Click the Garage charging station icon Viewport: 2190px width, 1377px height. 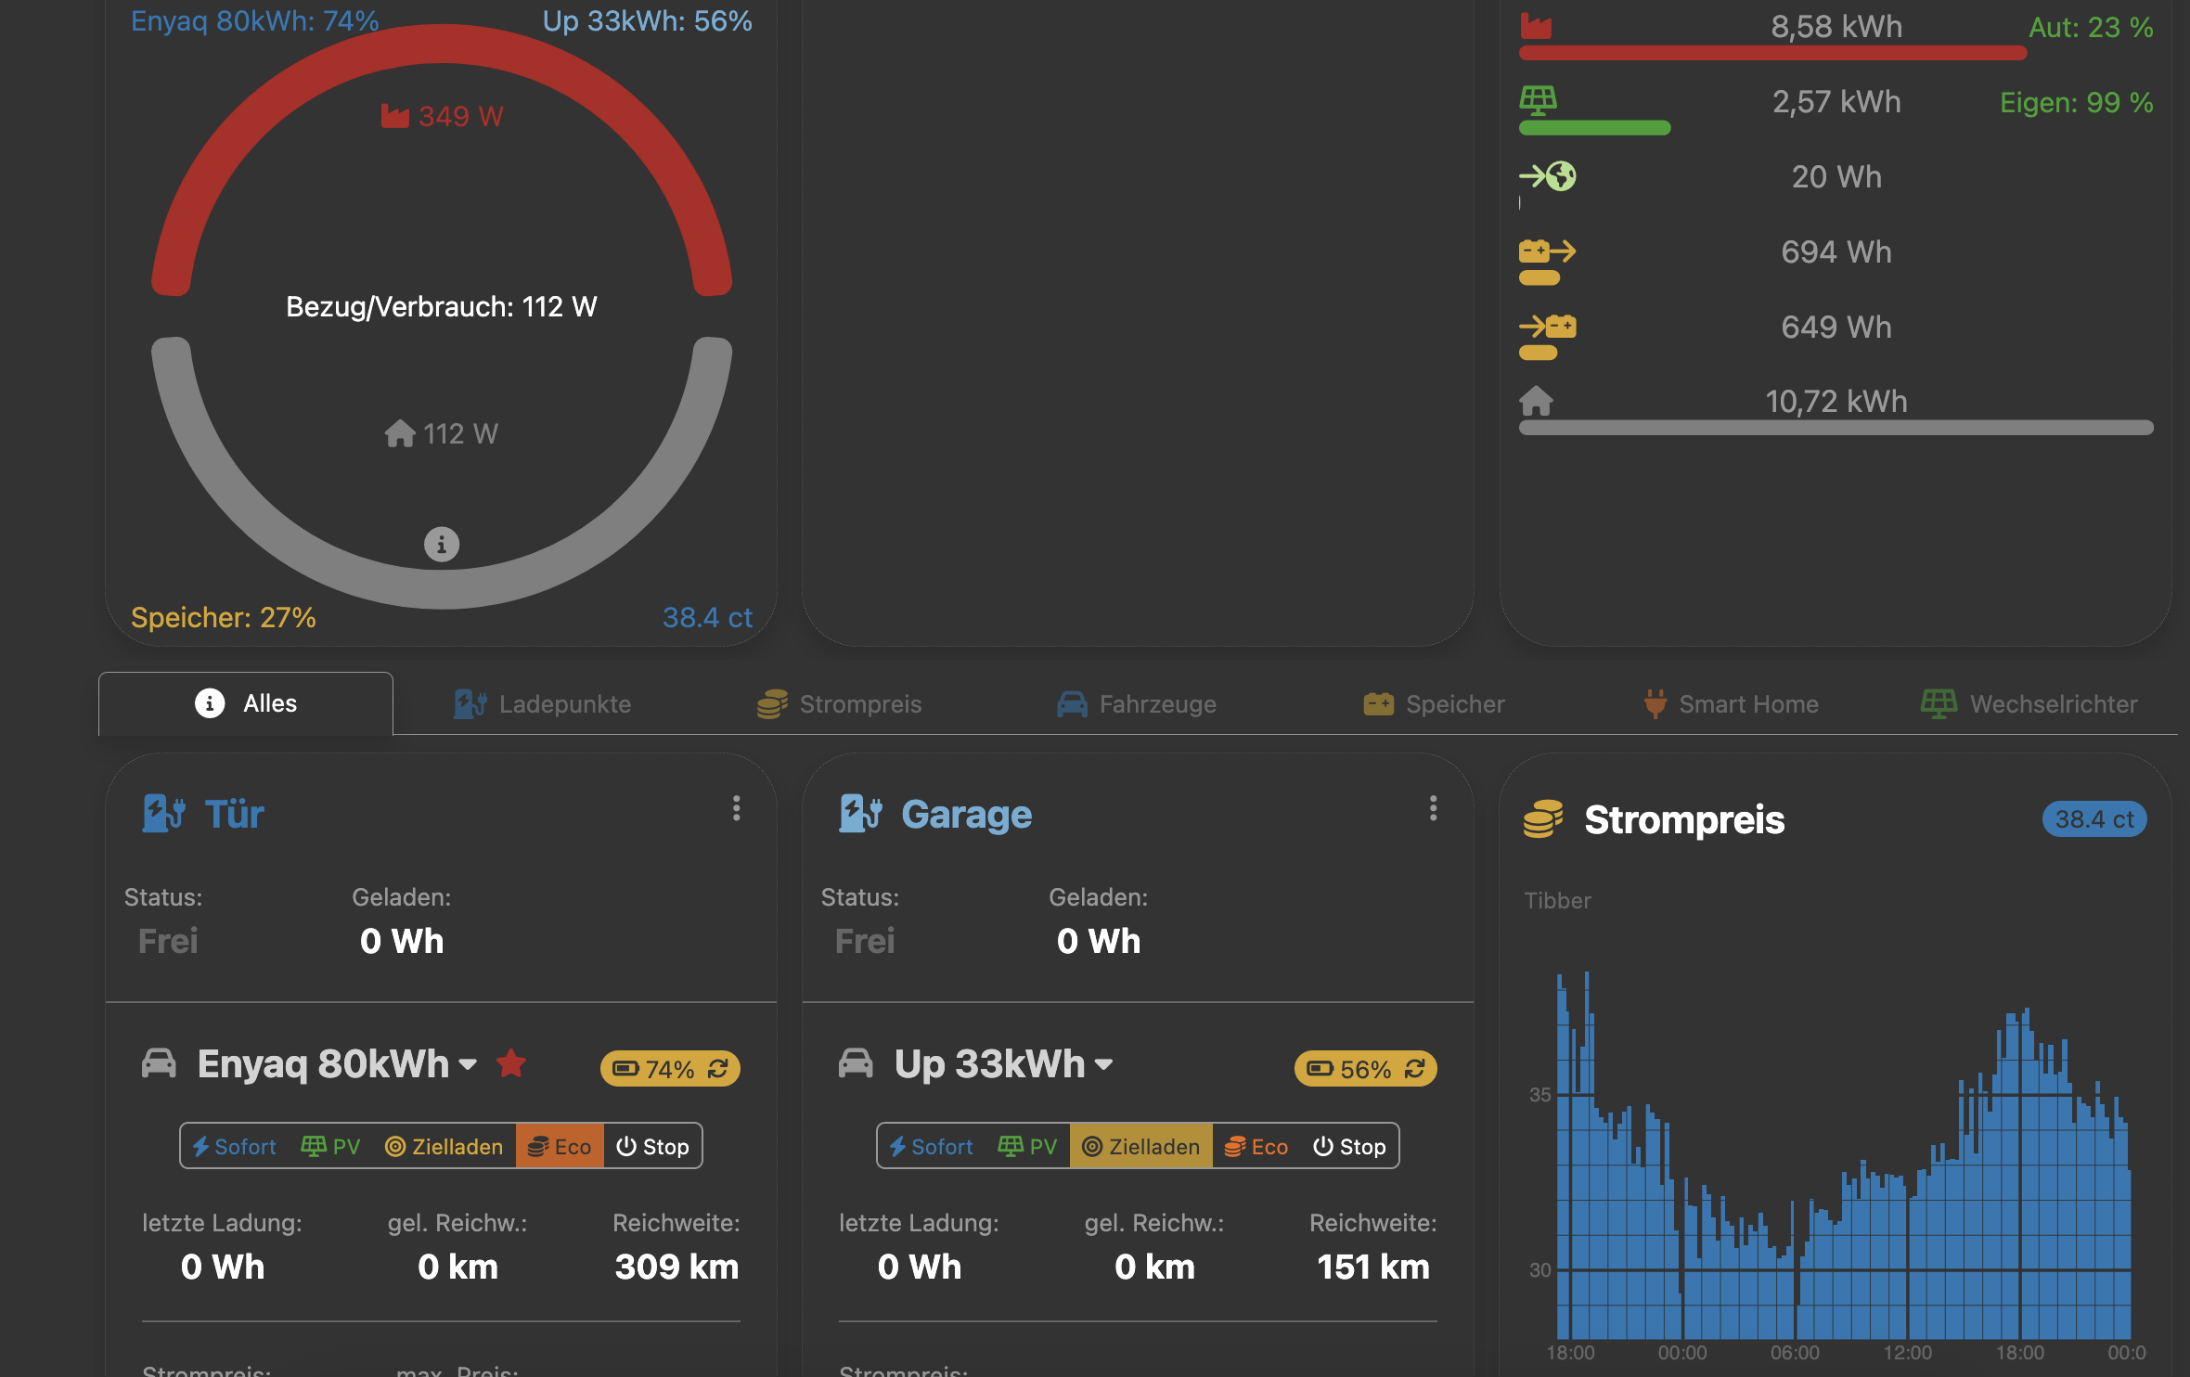[860, 814]
